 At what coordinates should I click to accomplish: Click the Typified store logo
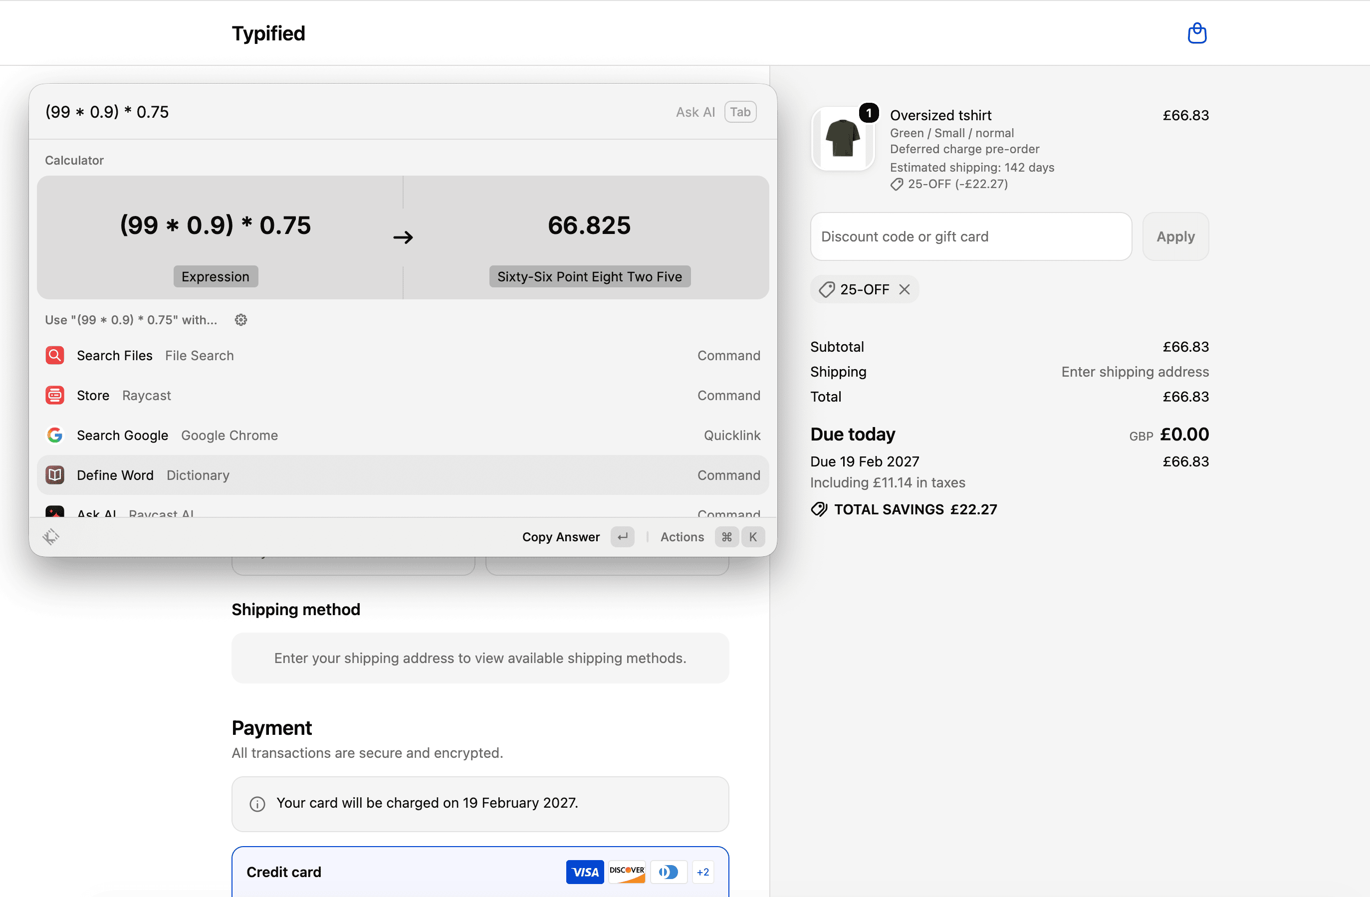point(268,33)
